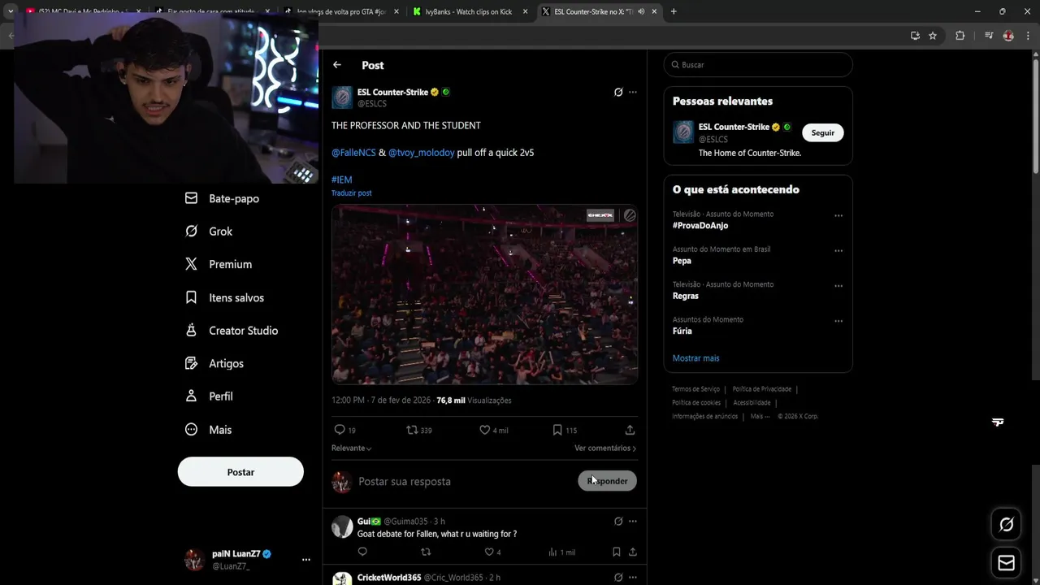Mute the audio on X tab
The width and height of the screenshot is (1040, 585).
pos(641,11)
